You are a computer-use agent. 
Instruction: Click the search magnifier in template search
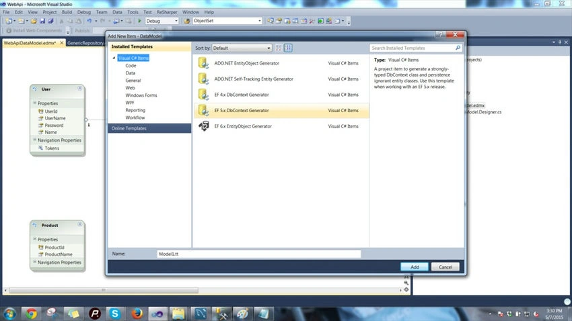pyautogui.click(x=458, y=48)
